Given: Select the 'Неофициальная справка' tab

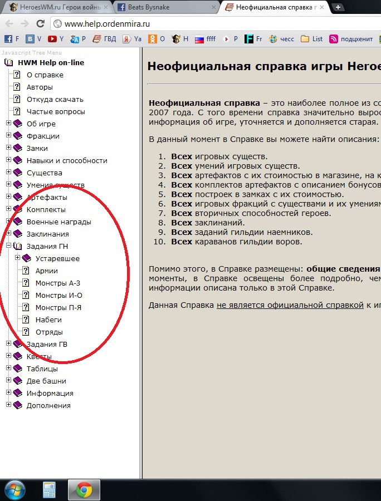Looking at the screenshot, I should (275, 7).
